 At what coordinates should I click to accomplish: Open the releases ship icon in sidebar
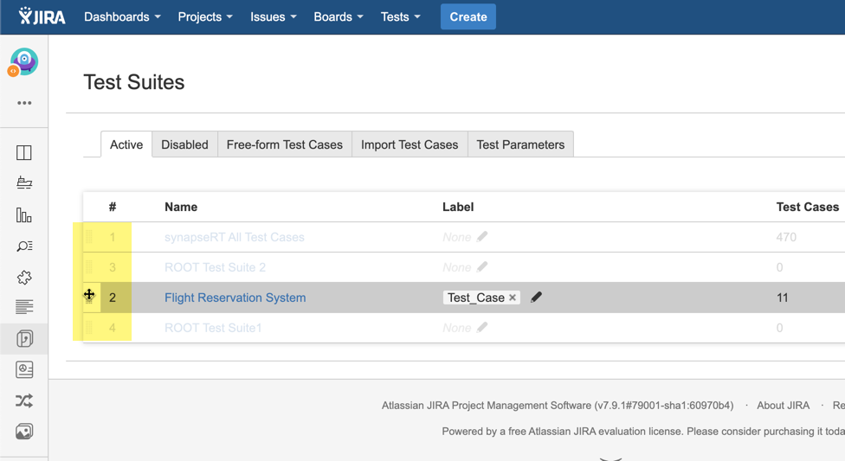point(24,183)
